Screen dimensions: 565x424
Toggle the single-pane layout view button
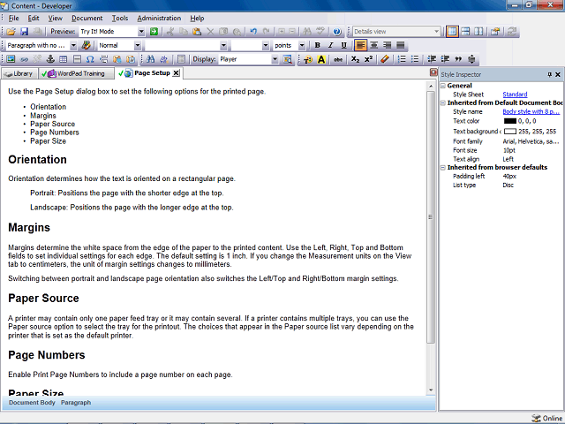[x=452, y=32]
